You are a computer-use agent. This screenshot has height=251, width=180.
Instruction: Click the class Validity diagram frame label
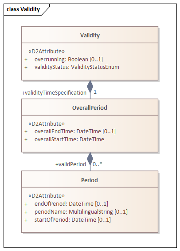[x=23, y=9]
